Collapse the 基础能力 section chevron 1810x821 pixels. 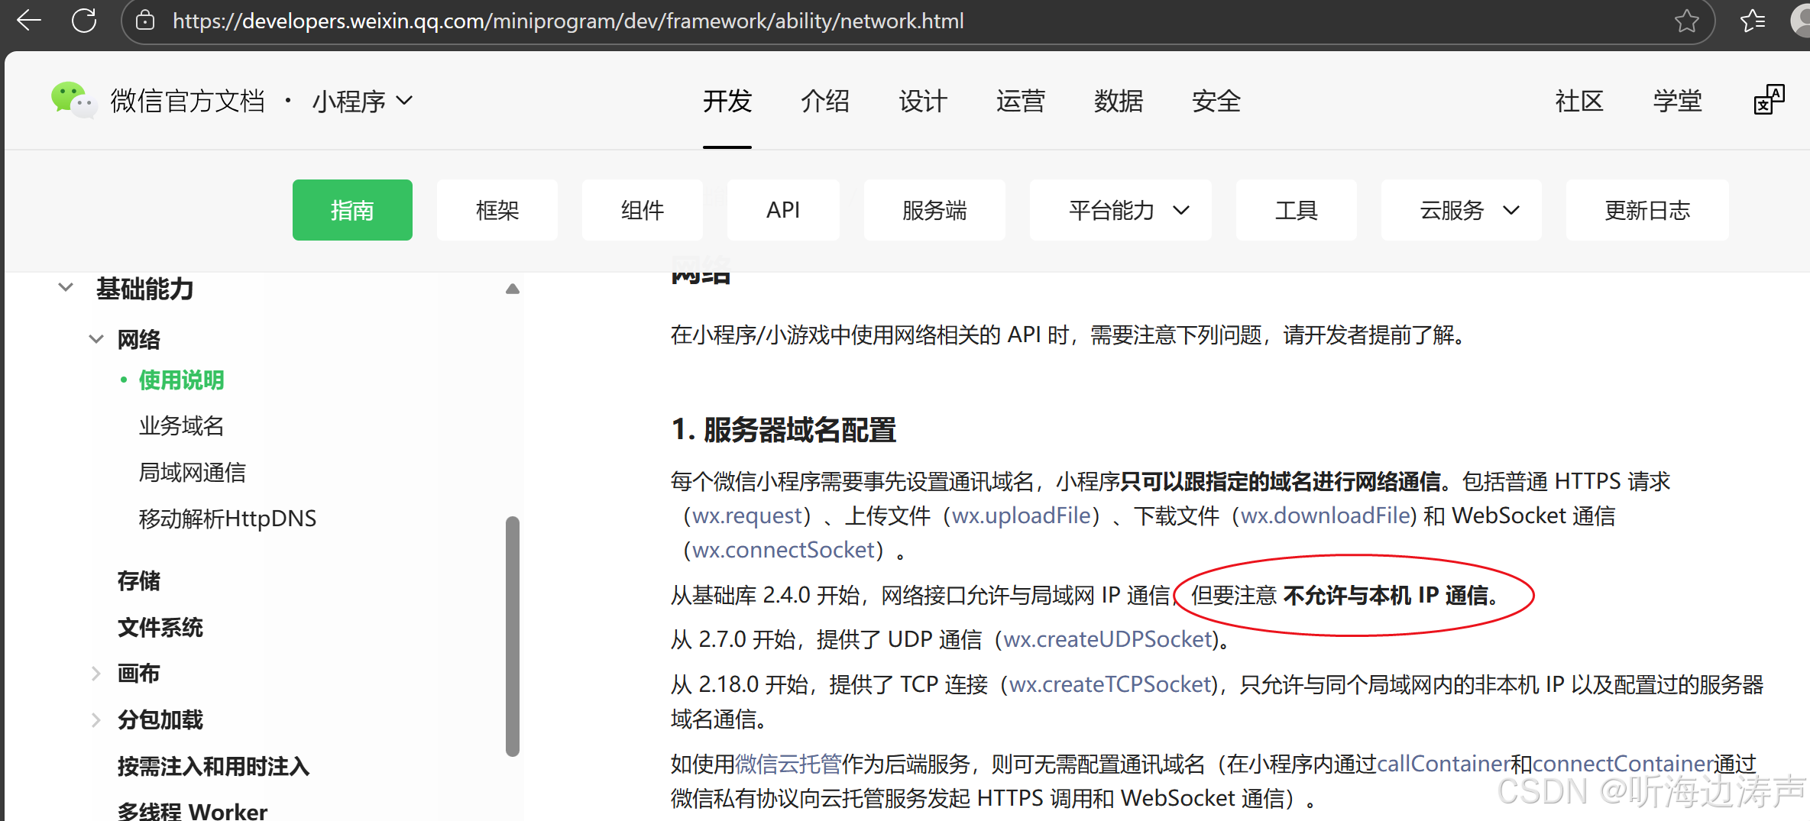tap(66, 288)
